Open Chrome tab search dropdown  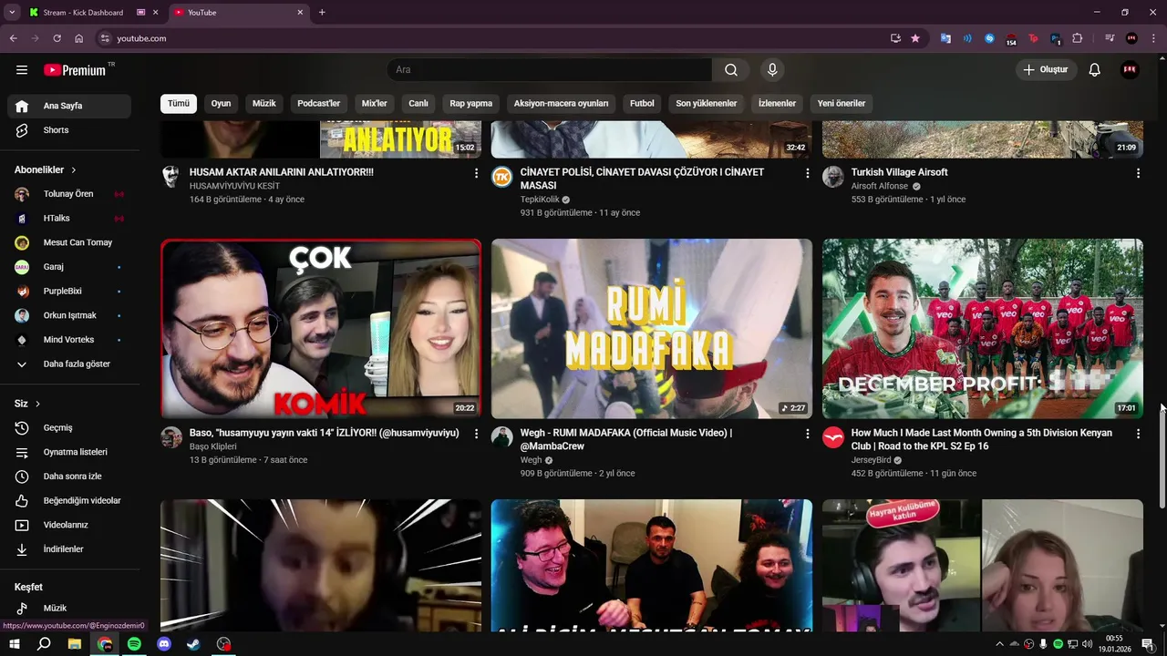[x=12, y=12]
